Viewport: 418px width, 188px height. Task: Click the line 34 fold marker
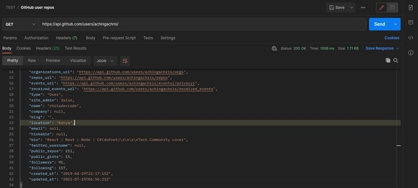[x=21, y=185]
